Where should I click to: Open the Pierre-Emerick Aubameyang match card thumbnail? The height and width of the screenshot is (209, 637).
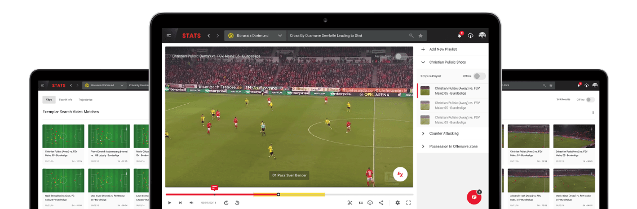coord(109,136)
